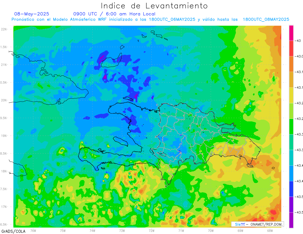Image resolution: width=303 pixels, height=234 pixels.
Task: Click the "73W" longitude label
Action: 122,230
